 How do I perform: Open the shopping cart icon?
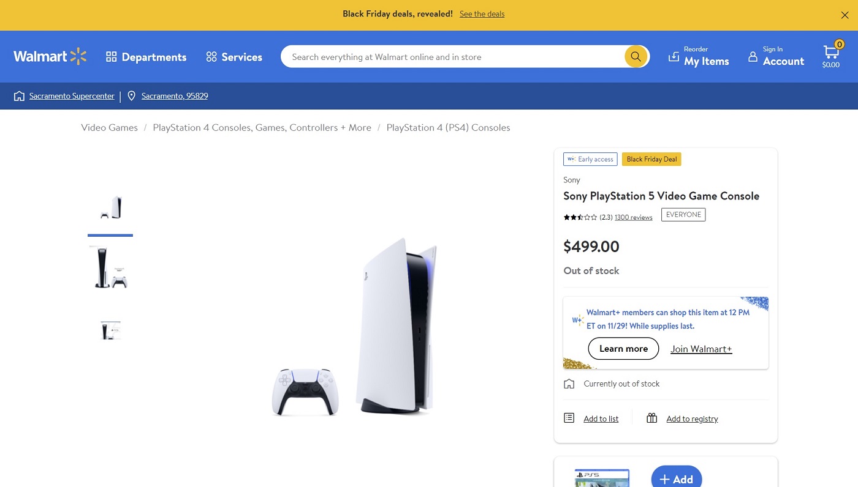pyautogui.click(x=831, y=53)
